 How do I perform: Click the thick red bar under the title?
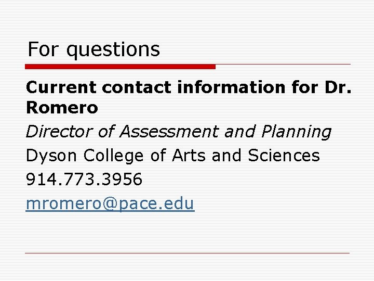pos(120,67)
